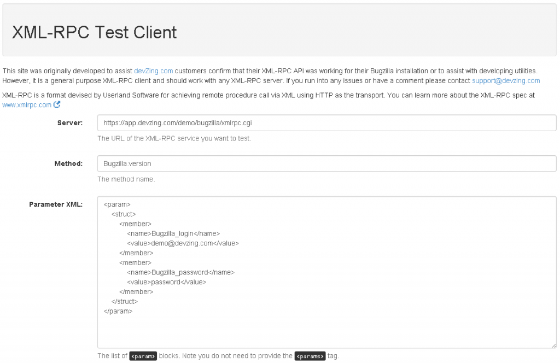Click the "Server:" field label
The image size is (560, 363).
(69, 123)
